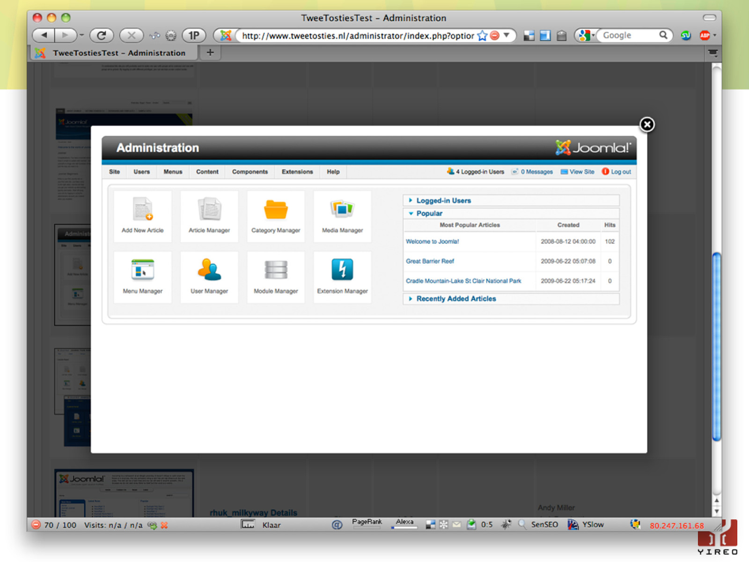Open the Adblock Plus dropdown arrow

point(715,35)
